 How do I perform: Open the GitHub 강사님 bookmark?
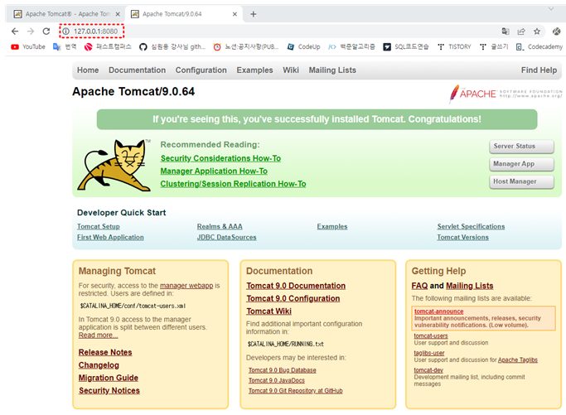[x=172, y=47]
